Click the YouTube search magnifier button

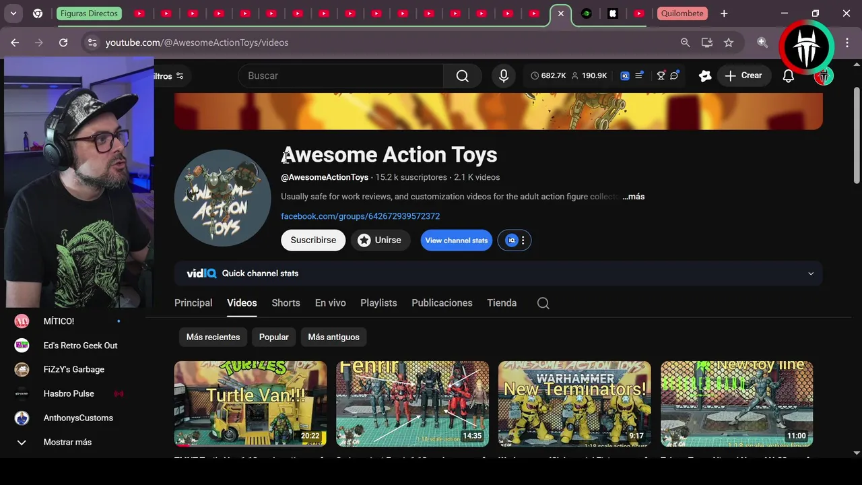click(463, 76)
